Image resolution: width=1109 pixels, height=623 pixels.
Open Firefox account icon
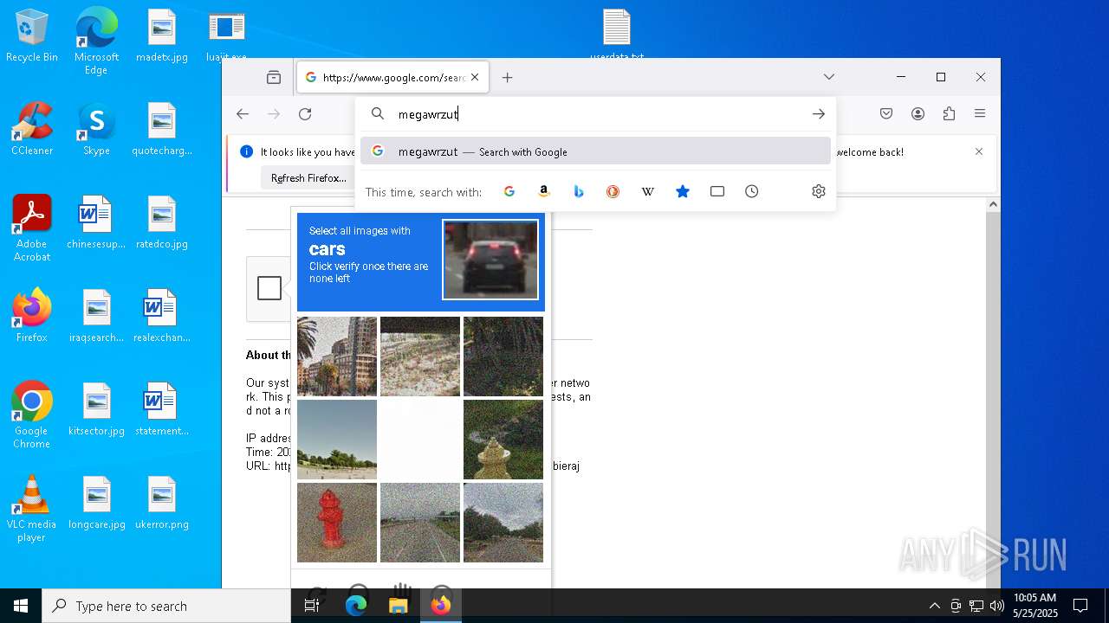coord(918,114)
